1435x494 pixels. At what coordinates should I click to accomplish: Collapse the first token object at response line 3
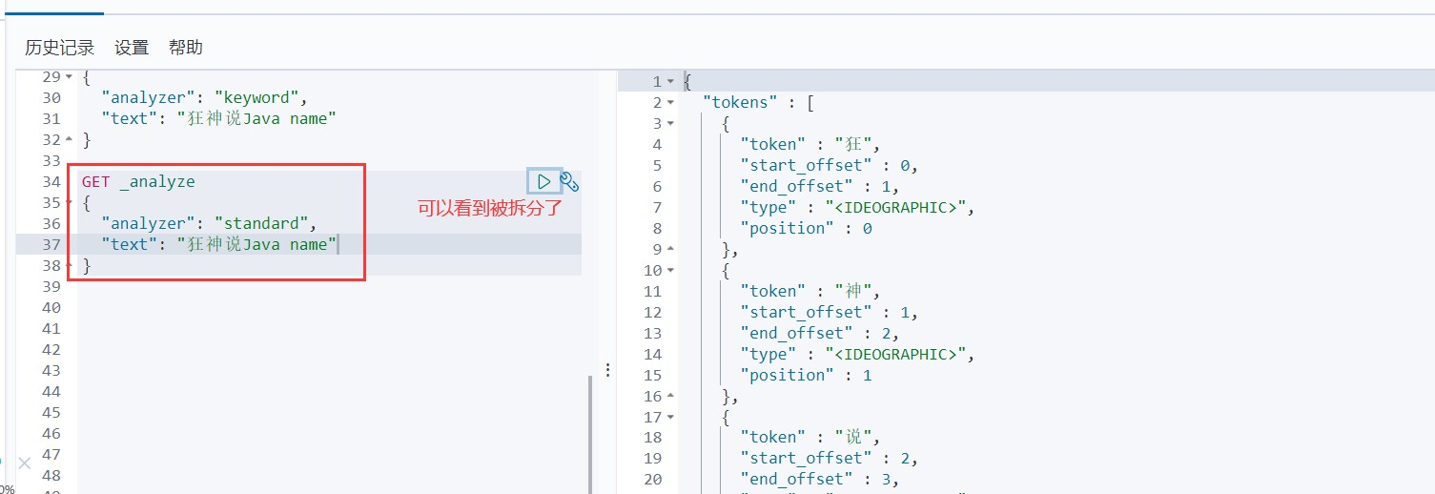[670, 124]
